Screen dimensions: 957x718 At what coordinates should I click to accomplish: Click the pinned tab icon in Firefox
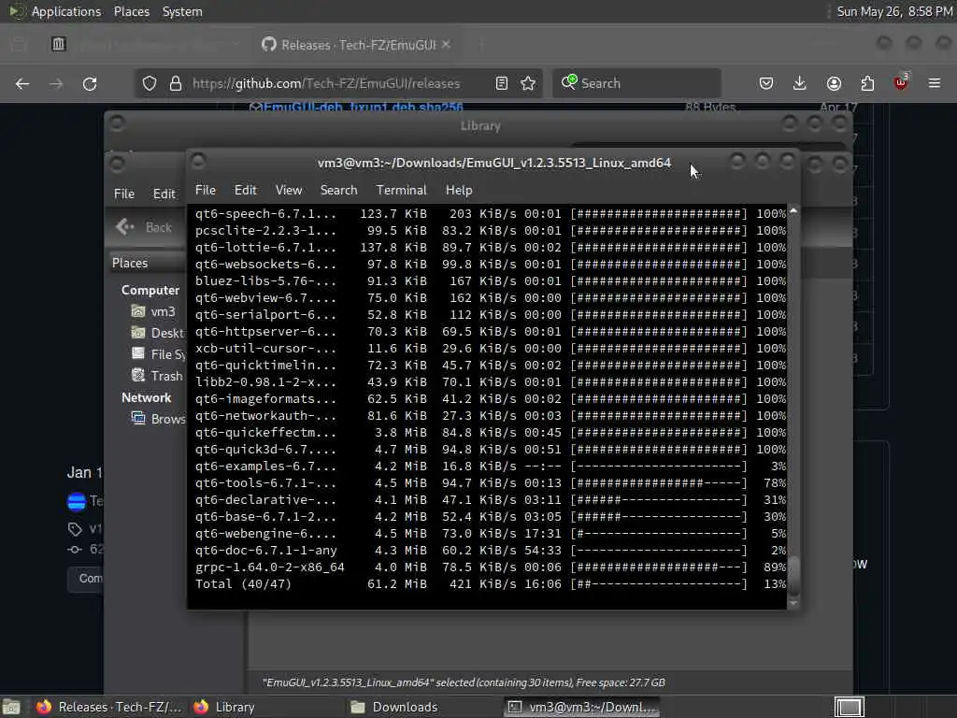(59, 44)
